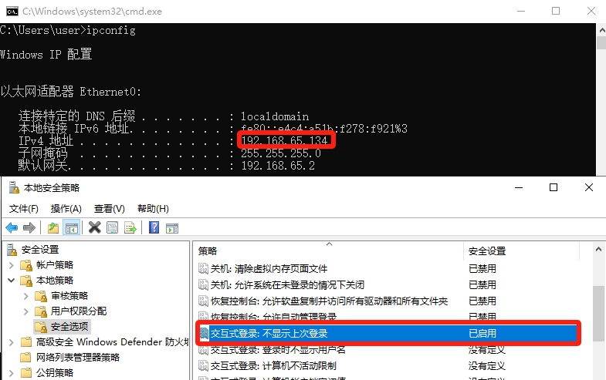Viewport: 606px width, 380px height.
Task: Click the 本地安全策略 title bar icon
Action: [14, 187]
